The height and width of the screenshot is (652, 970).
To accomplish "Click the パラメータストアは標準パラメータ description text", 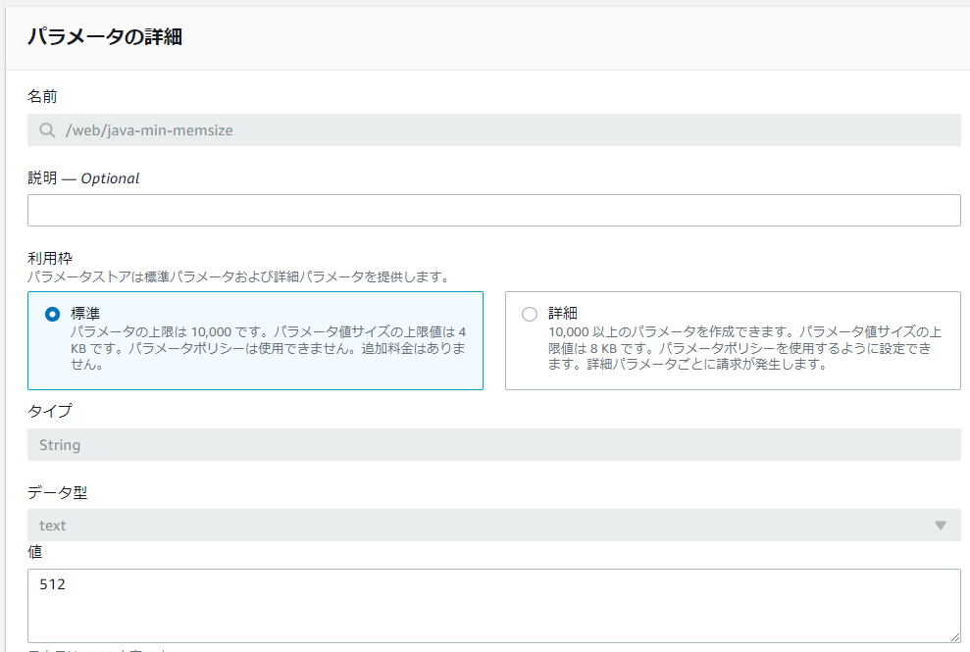I will click(238, 276).
